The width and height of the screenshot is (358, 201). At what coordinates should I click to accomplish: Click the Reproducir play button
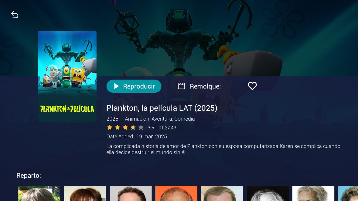point(134,86)
